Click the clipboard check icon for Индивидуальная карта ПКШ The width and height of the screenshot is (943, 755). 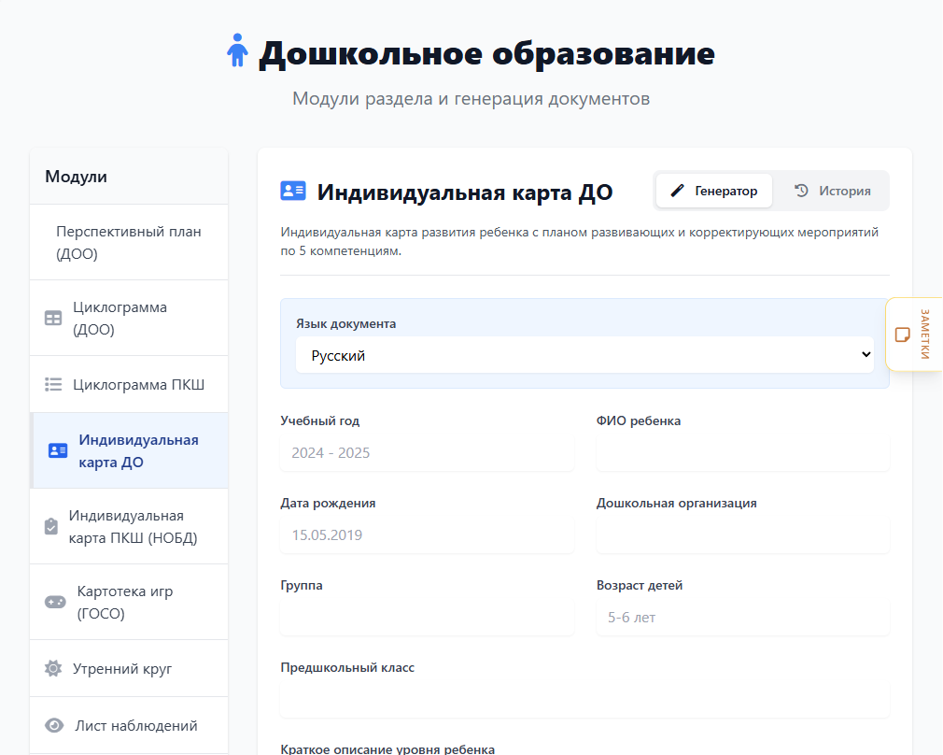point(51,526)
